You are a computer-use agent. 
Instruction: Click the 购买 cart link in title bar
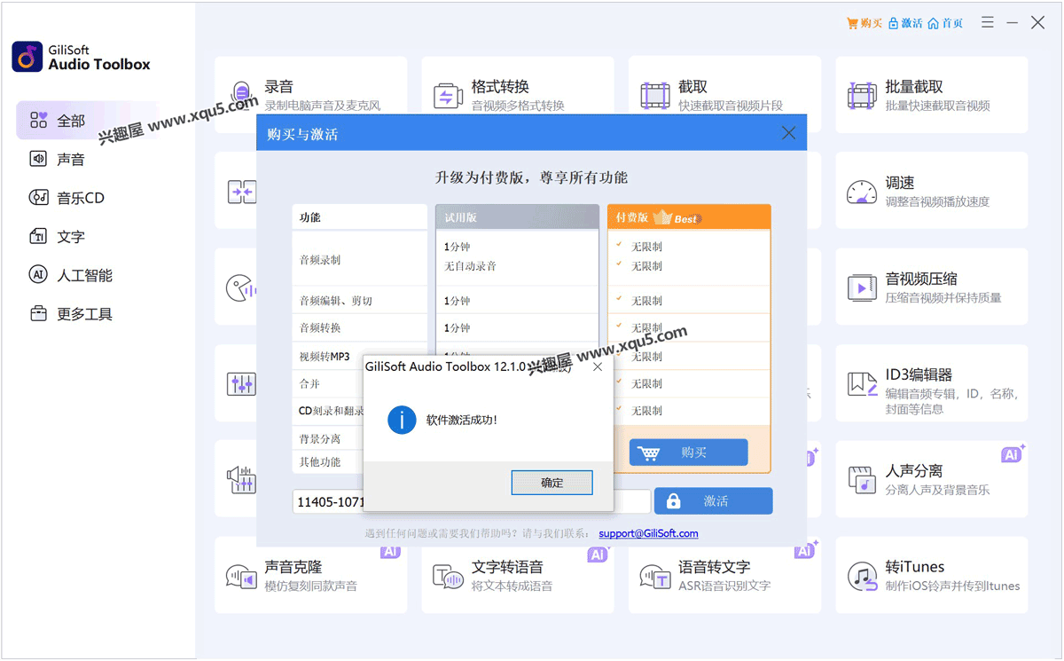click(x=864, y=23)
